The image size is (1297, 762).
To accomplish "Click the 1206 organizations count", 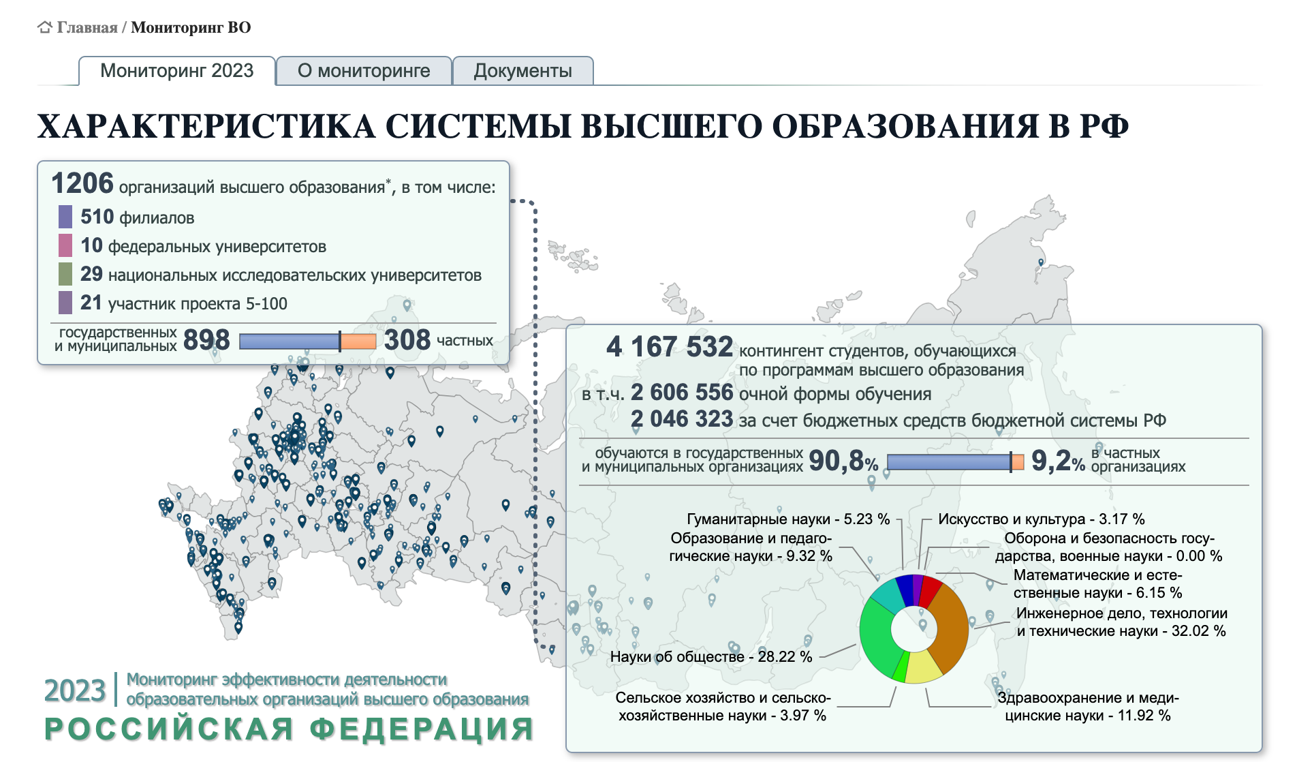I will [x=82, y=183].
